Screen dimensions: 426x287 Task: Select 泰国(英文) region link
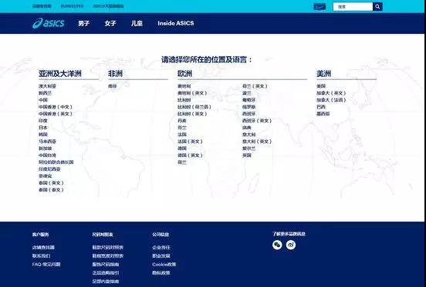pos(51,183)
